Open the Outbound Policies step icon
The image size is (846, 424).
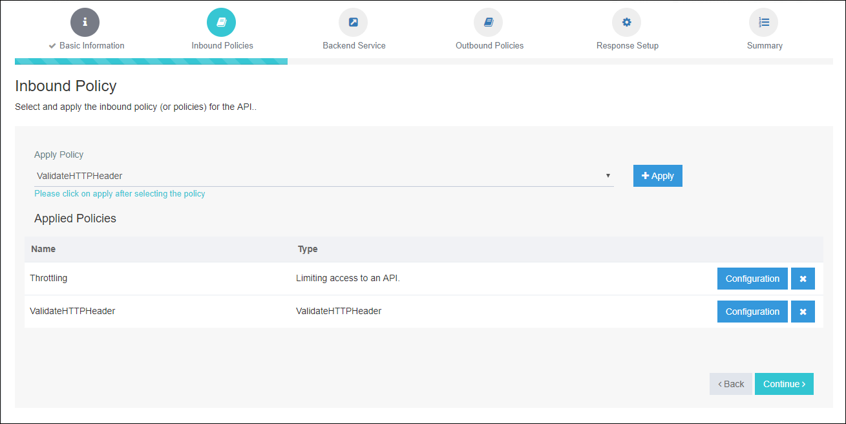489,21
